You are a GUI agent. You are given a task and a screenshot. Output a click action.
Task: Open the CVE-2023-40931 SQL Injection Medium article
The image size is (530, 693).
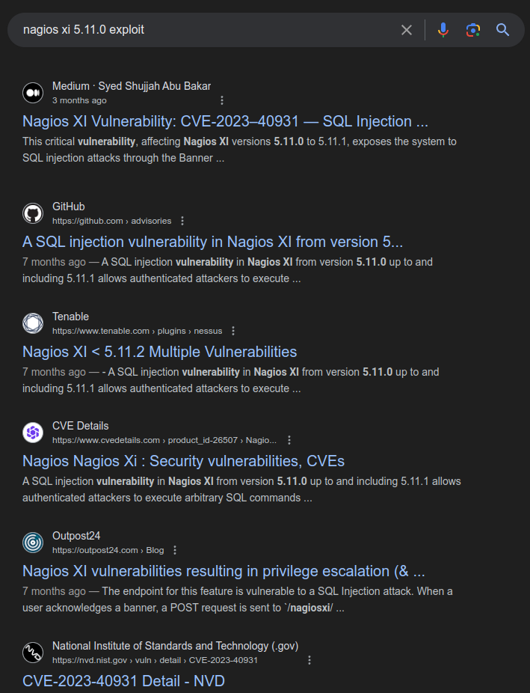coord(225,121)
